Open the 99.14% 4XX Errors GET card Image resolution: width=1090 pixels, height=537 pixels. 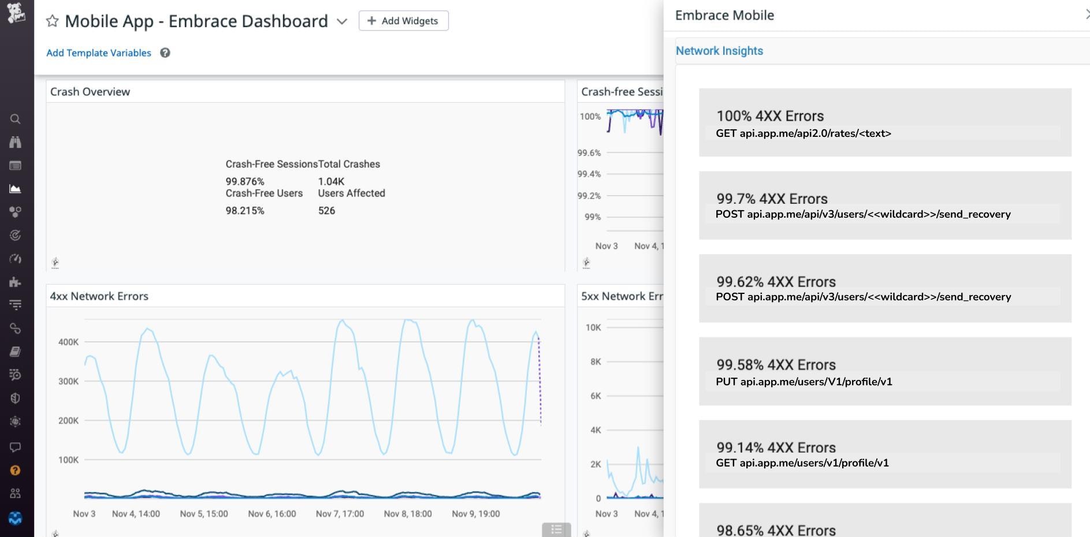point(884,454)
